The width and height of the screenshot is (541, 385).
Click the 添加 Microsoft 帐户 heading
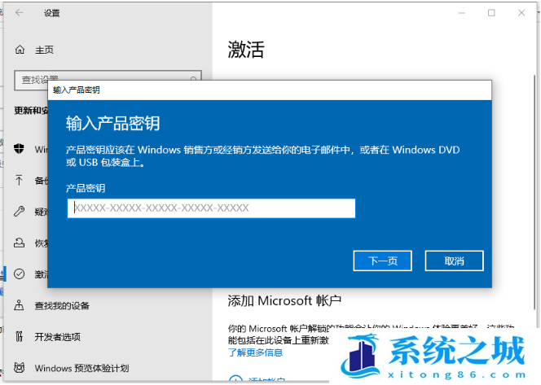pos(284,301)
